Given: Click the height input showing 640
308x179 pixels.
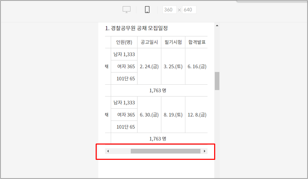Looking at the screenshot, I should [189, 9].
